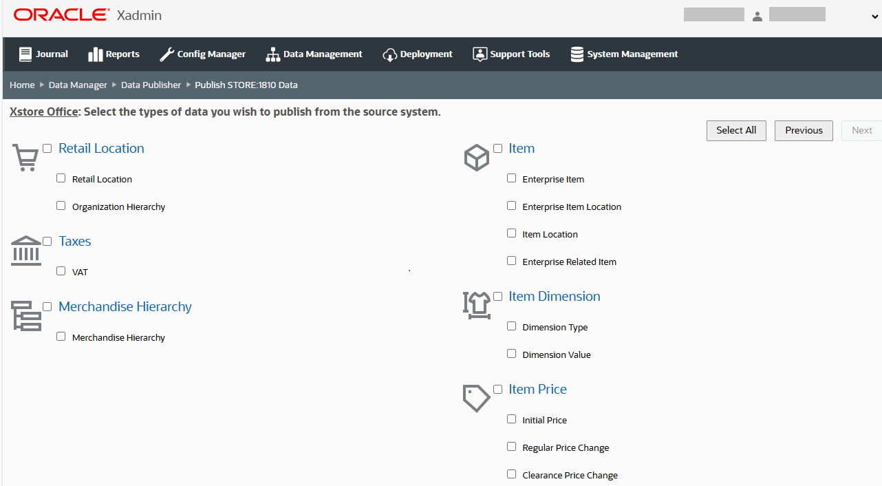Click the Data Management org-chart icon
The image size is (882, 486).
tap(272, 54)
